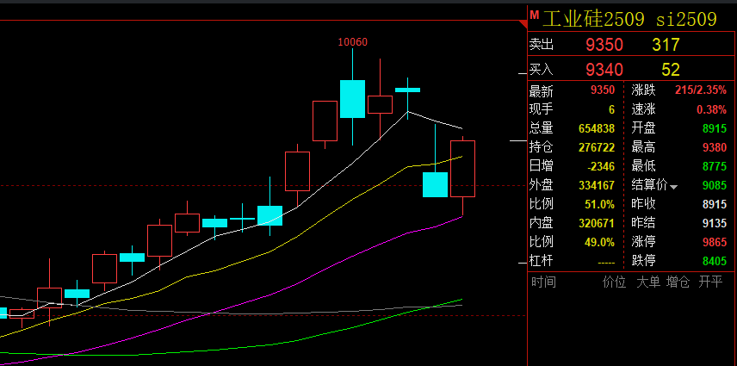Click the buy volume 52
Screen dimensions: 737x366
[x=671, y=70]
